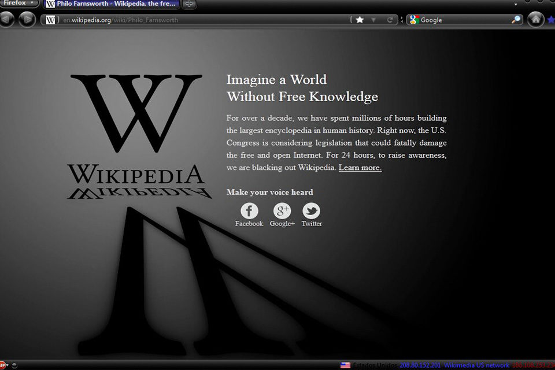The image size is (555, 370).
Task: Click the Facebook label under the icon
Action: [249, 223]
